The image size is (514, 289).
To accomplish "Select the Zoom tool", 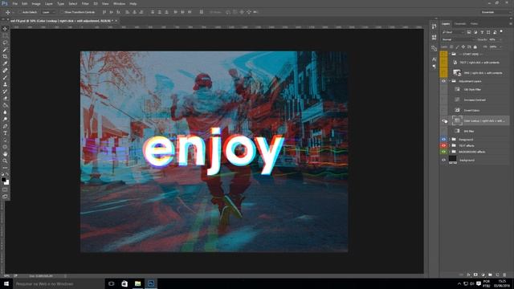I will point(5,161).
